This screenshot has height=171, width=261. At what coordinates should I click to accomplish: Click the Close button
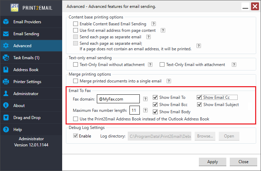243,162
